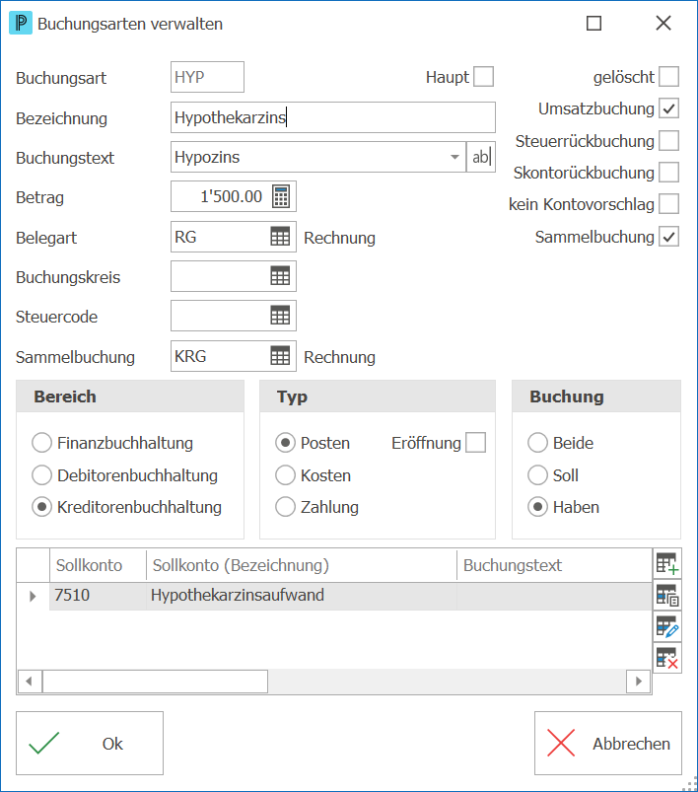Click the copy table row icon
Image resolution: width=698 pixels, height=792 pixels.
coord(667,596)
